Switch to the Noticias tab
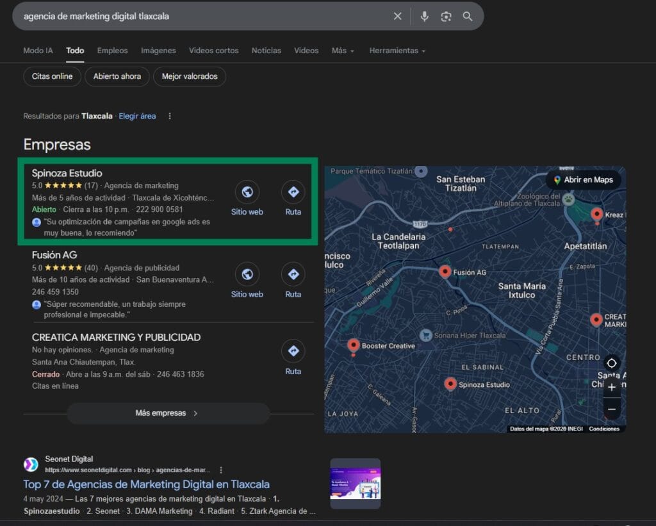The height and width of the screenshot is (526, 656). (x=266, y=51)
